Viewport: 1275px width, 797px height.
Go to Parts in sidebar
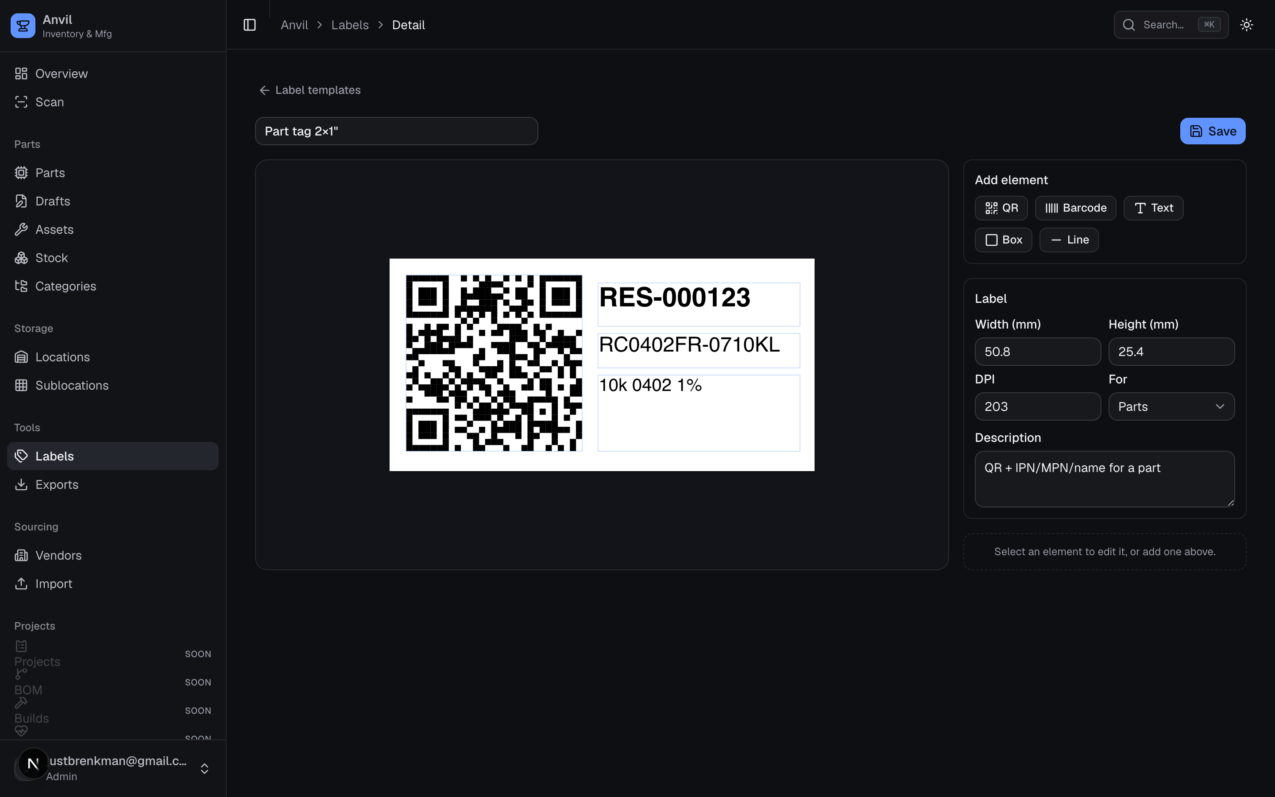(x=113, y=173)
